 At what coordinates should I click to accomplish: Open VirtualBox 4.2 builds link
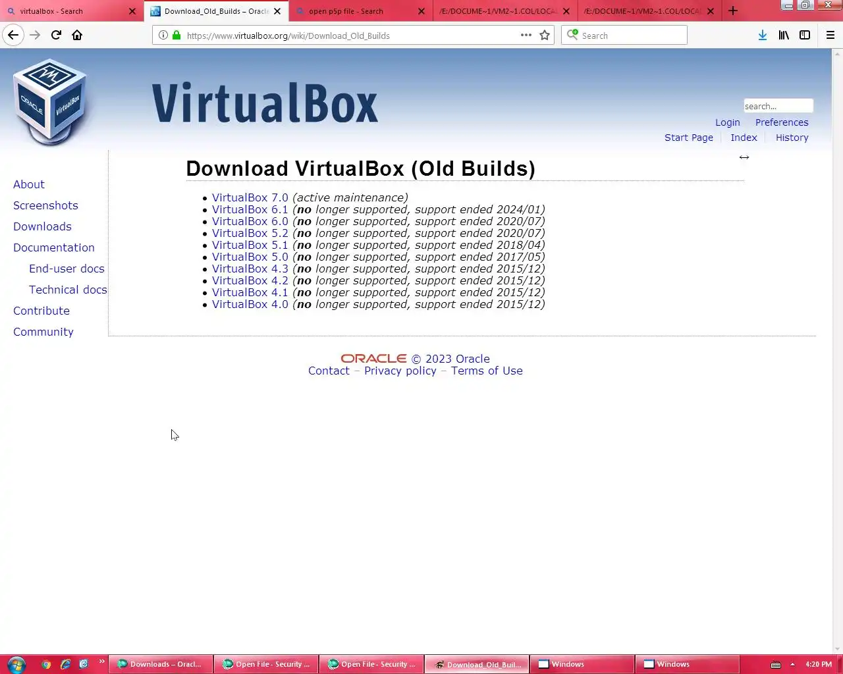click(250, 280)
